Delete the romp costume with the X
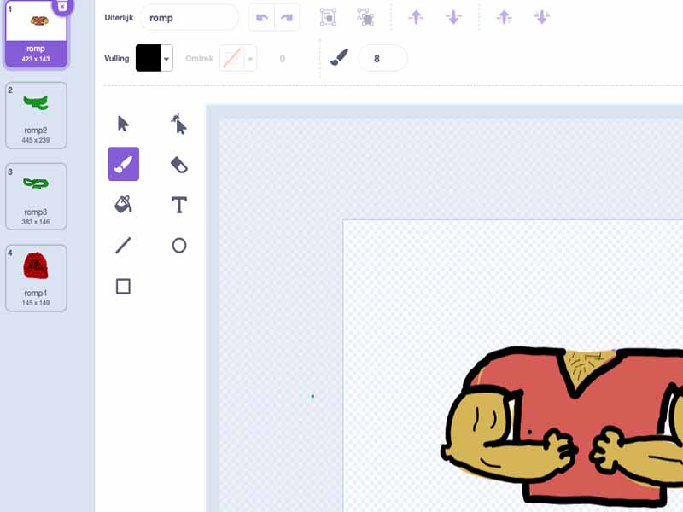This screenshot has height=512, width=683. (x=62, y=6)
